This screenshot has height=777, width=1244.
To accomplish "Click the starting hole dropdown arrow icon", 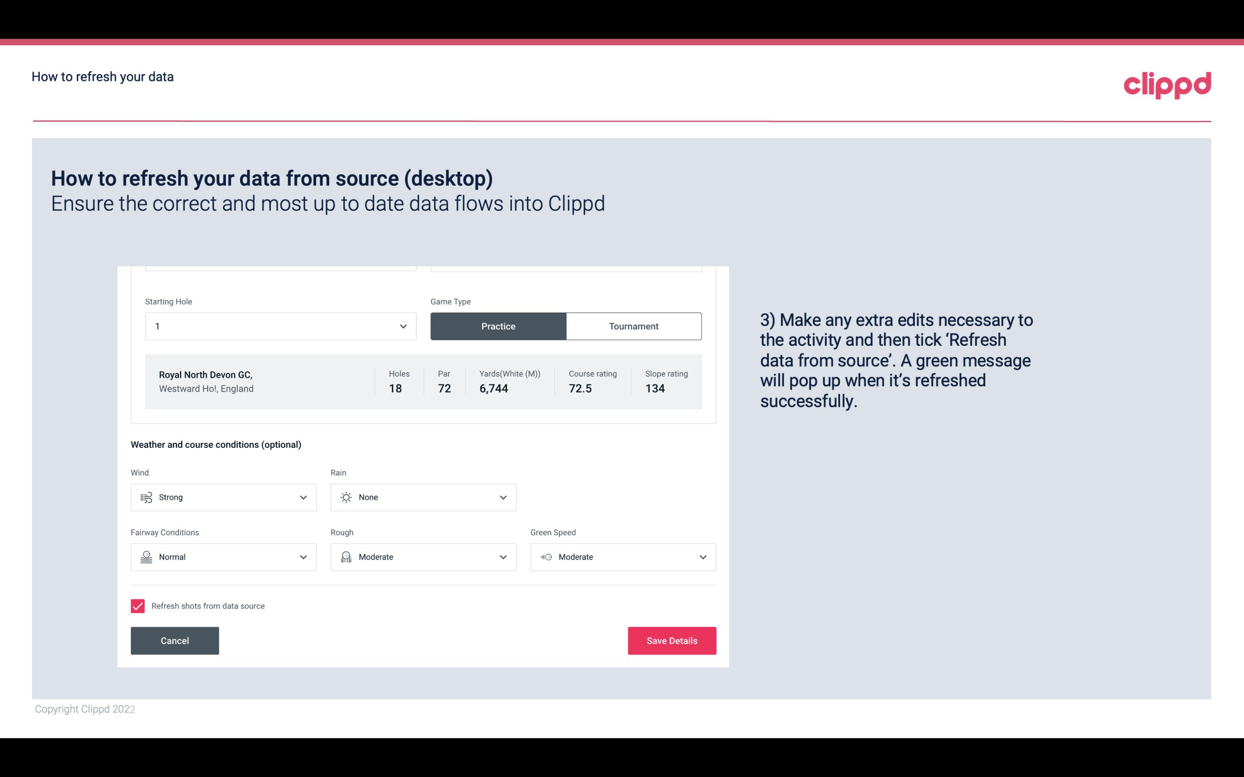I will (x=402, y=326).
